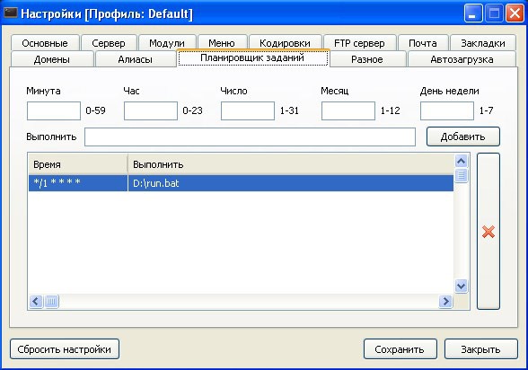
Task: Click the scroll right arrow in task list
Action: point(445,301)
